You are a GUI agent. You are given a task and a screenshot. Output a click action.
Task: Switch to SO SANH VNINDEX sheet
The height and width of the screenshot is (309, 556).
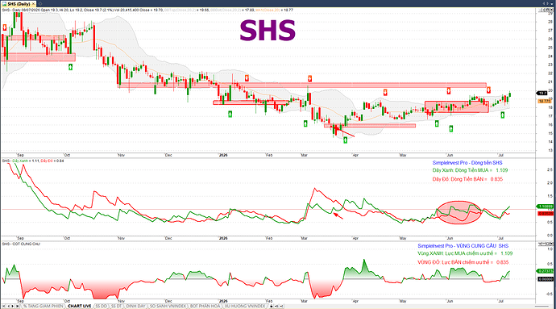(168, 306)
